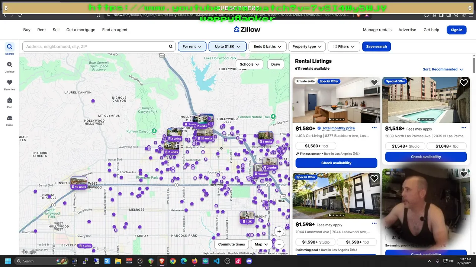Open the Sell menu
The width and height of the screenshot is (476, 267).
56,30
